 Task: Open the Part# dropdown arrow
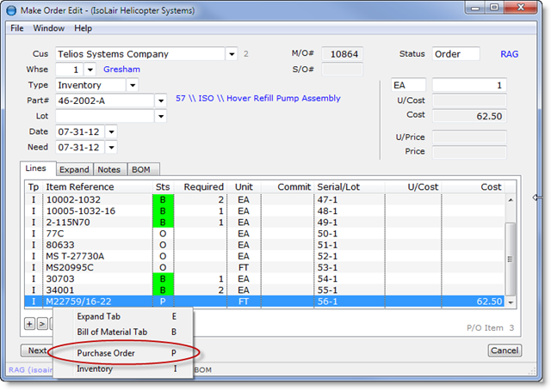click(160, 101)
